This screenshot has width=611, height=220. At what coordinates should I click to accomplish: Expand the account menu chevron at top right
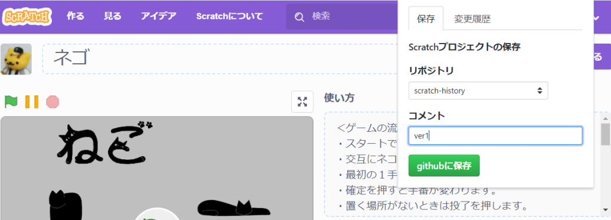point(596,18)
